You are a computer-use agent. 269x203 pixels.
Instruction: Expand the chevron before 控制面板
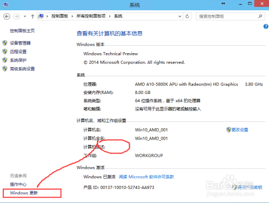pyautogui.click(x=47, y=16)
